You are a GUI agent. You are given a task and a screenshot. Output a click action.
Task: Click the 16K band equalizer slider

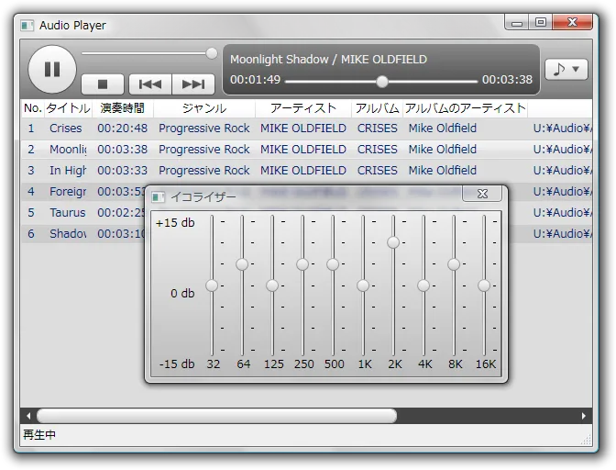pyautogui.click(x=484, y=285)
